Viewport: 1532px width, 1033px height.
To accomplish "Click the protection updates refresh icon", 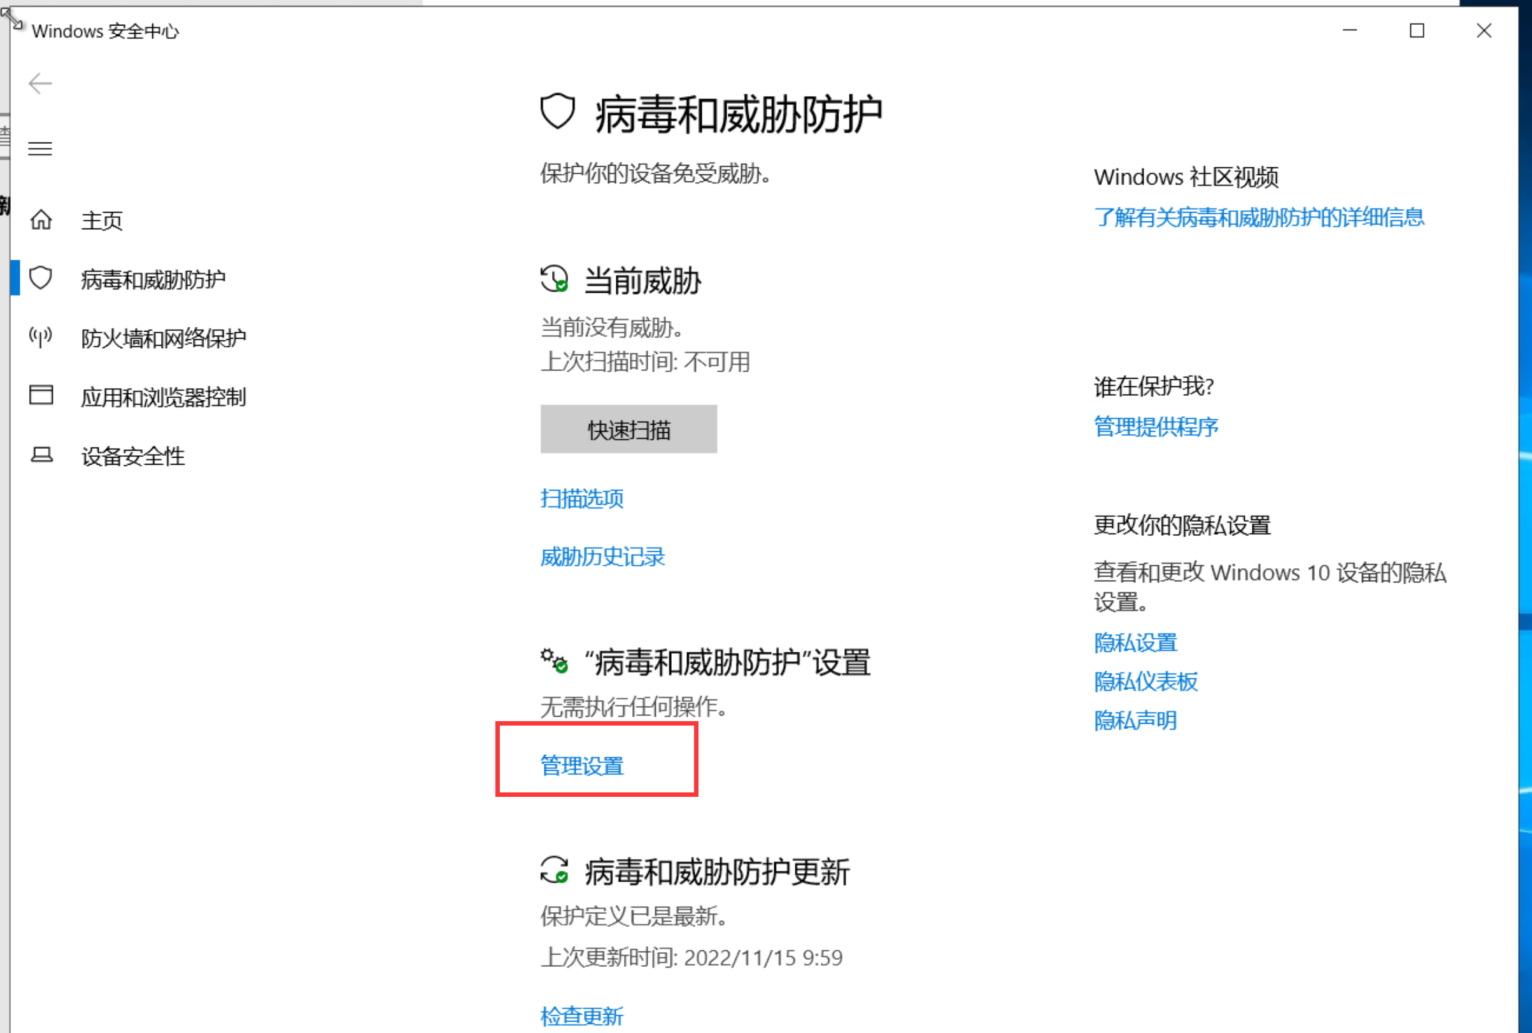I will point(554,870).
